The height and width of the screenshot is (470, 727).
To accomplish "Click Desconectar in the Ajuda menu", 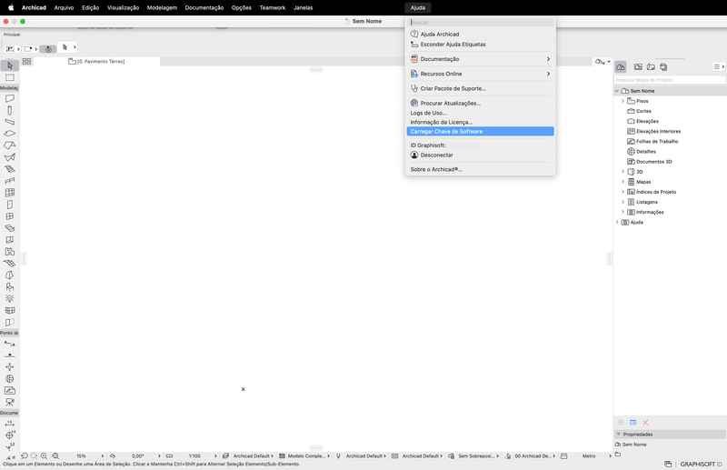I will (x=481, y=155).
